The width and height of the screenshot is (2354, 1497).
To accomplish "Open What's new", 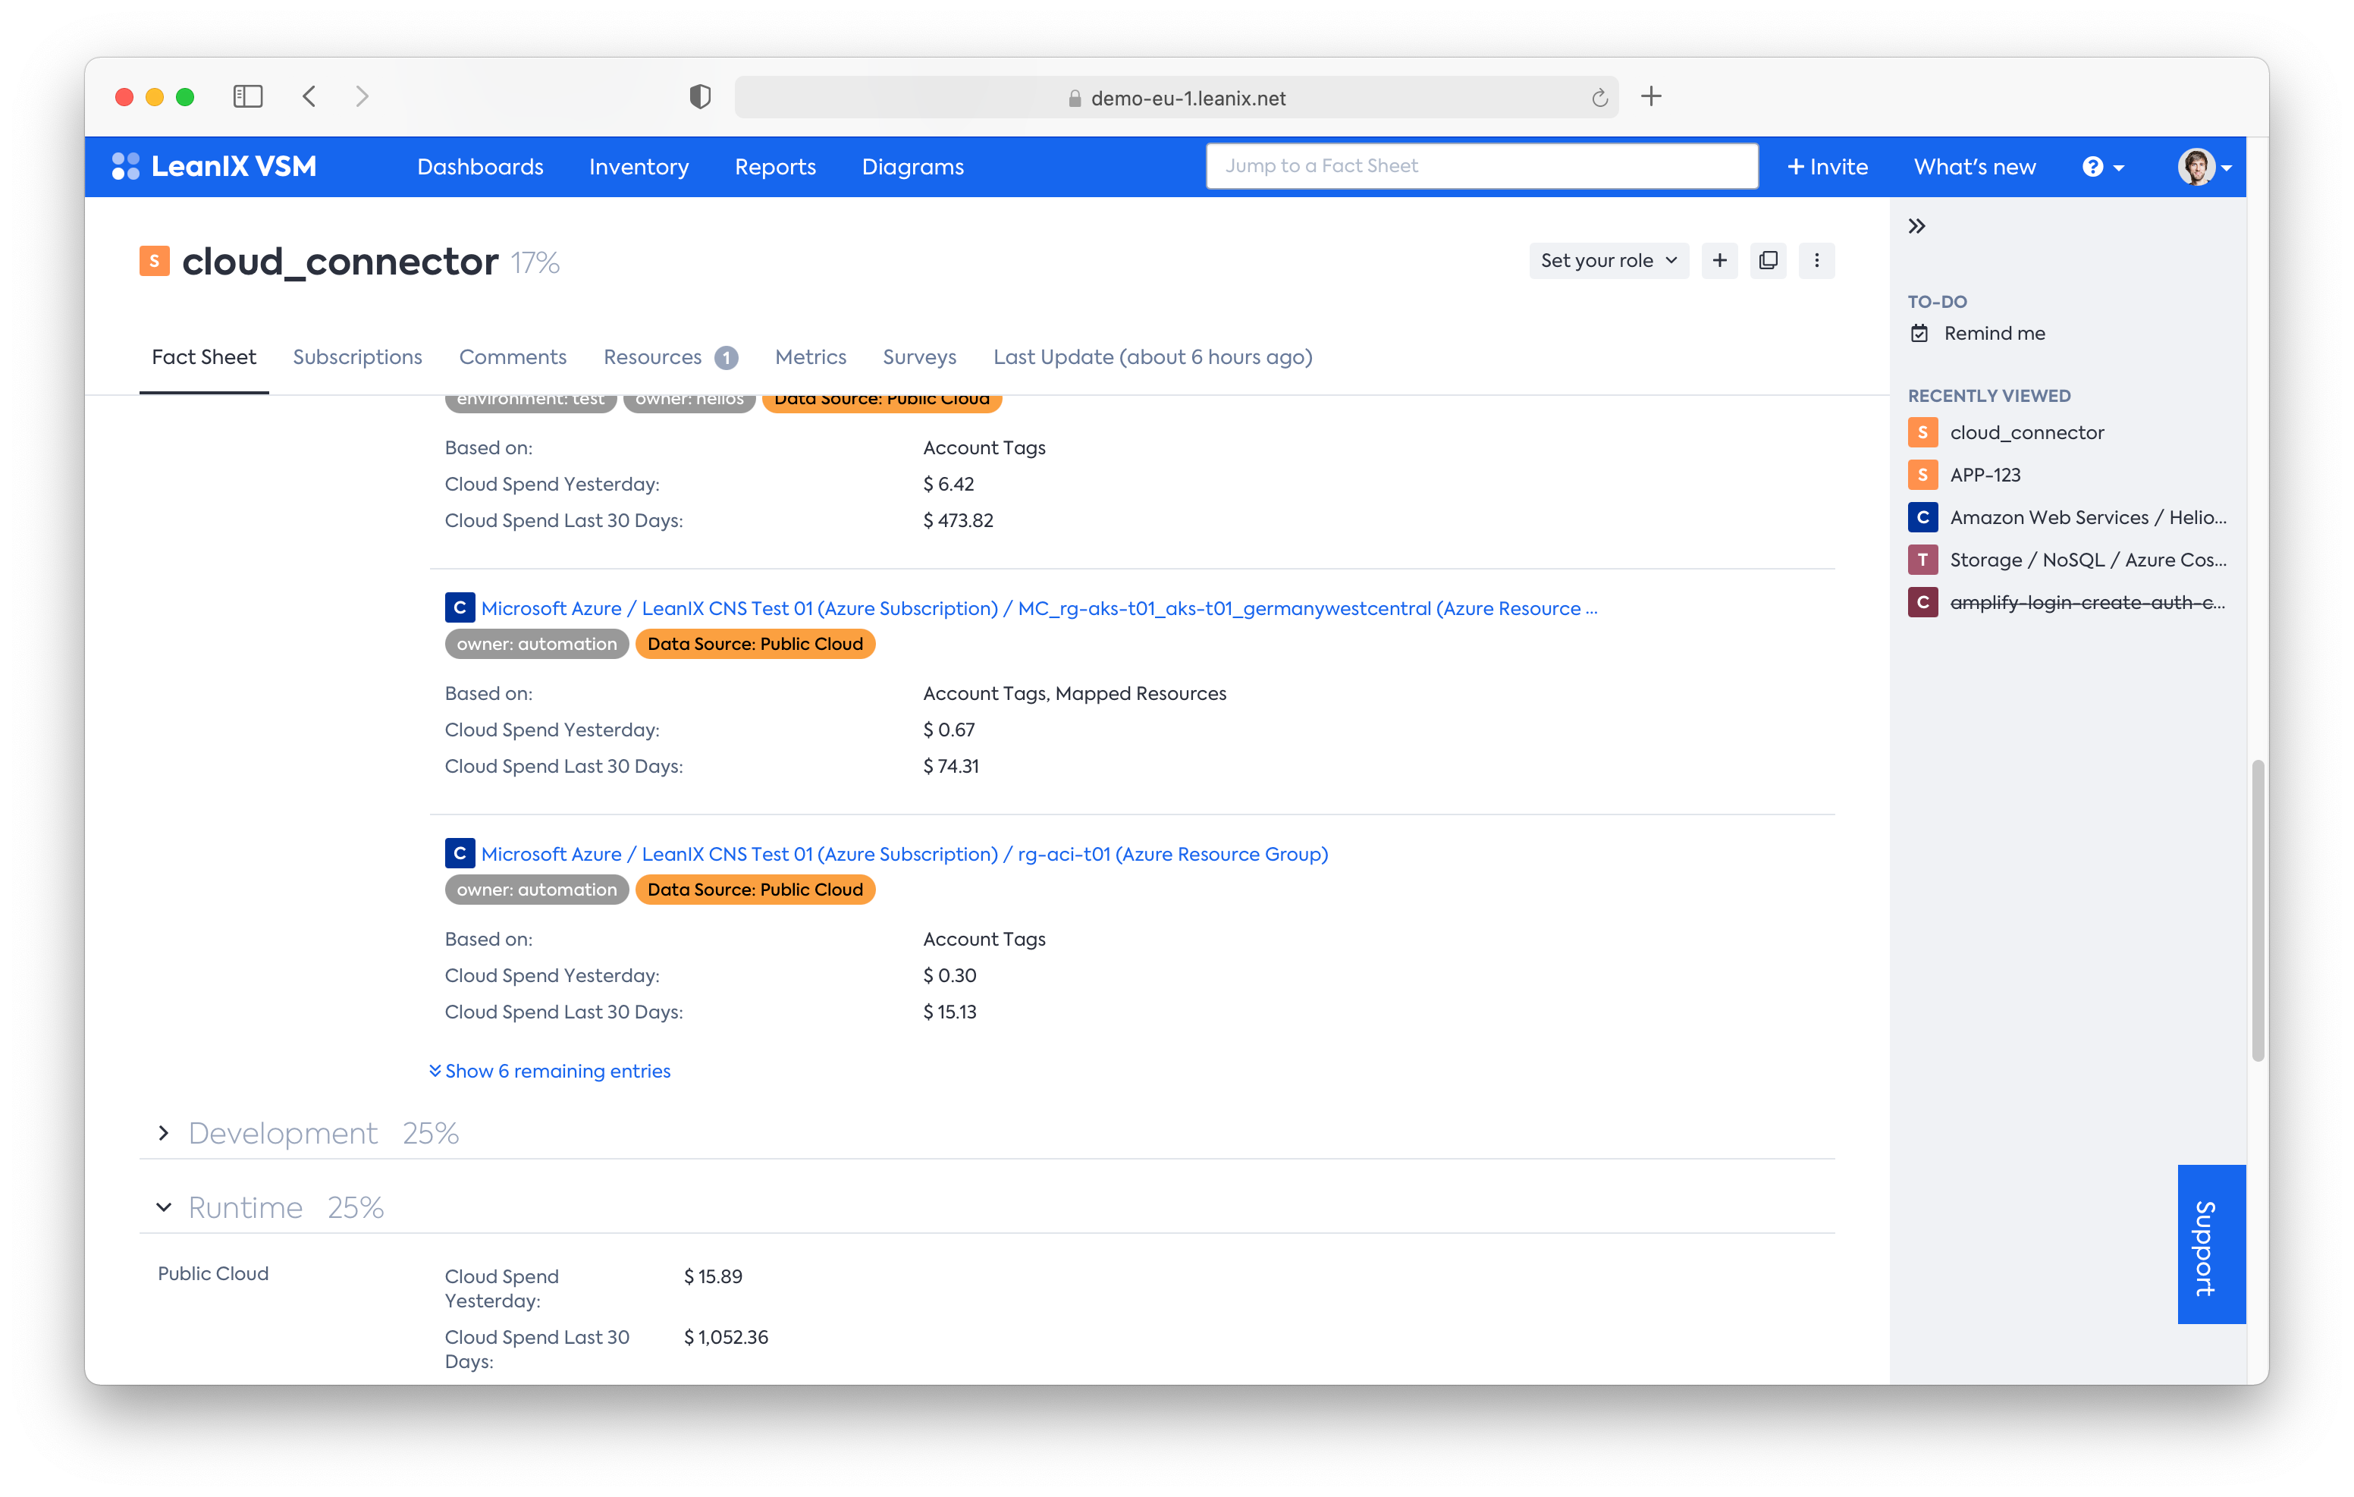I will coord(1975,167).
